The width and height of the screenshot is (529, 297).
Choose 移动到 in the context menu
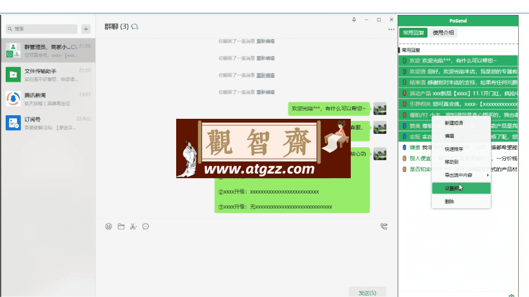pyautogui.click(x=461, y=162)
